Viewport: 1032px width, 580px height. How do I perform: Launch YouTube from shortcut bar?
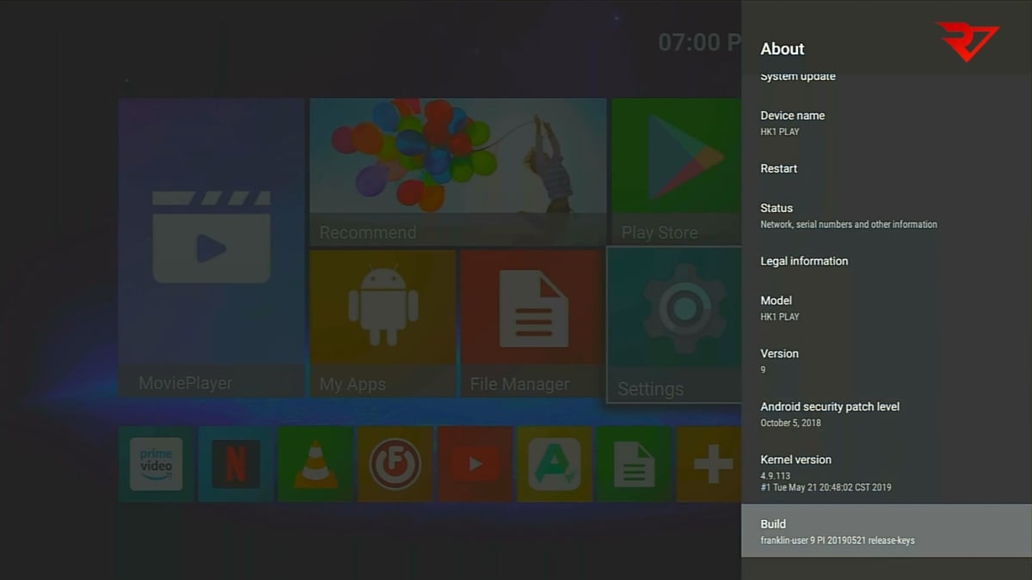point(475,464)
